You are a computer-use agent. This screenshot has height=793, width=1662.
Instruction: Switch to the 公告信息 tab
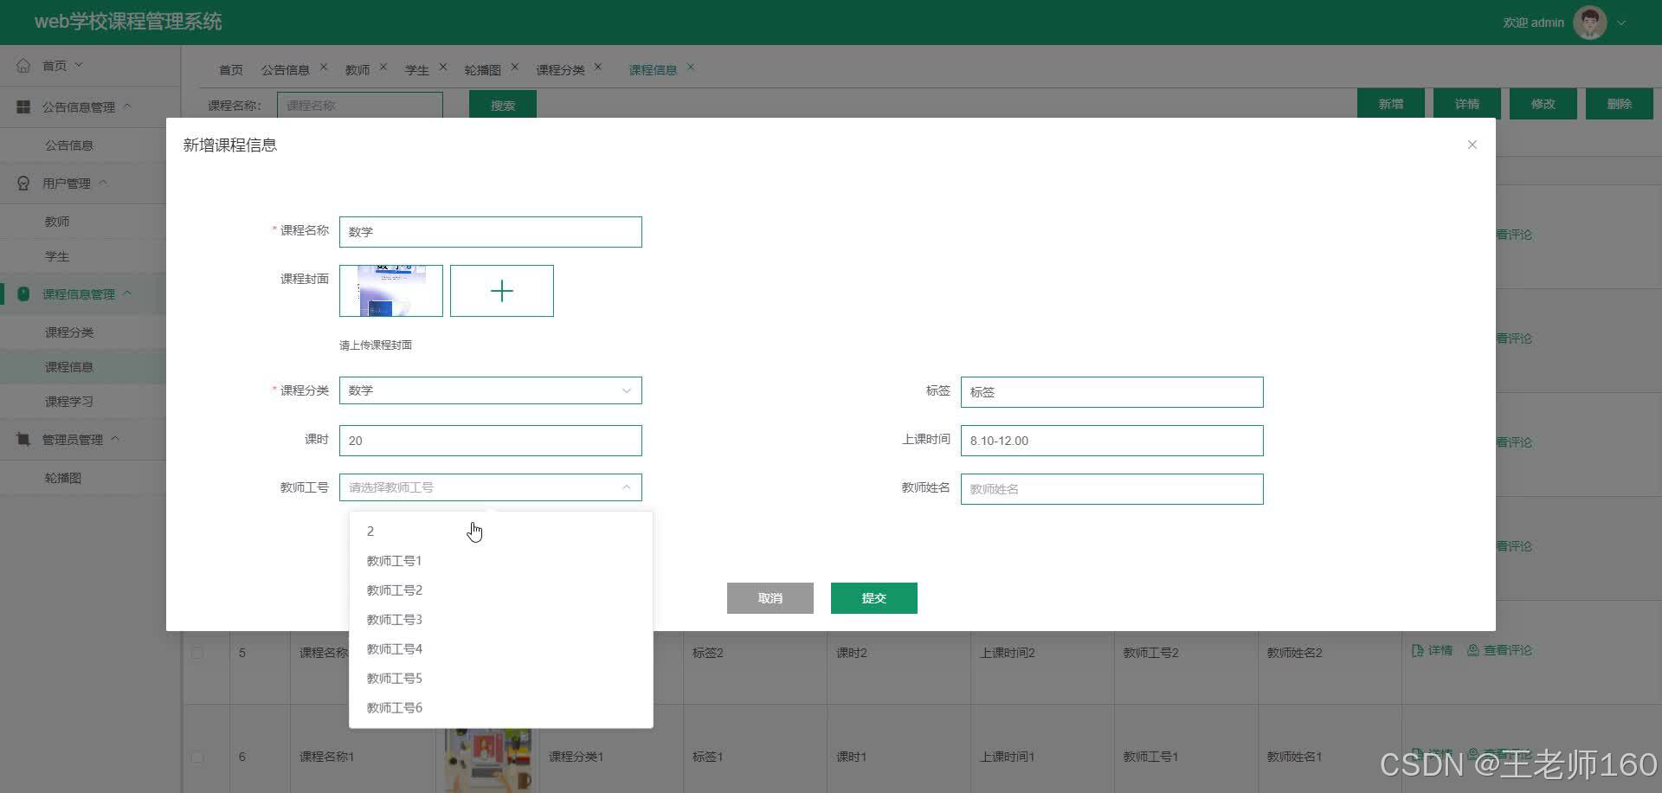286,70
